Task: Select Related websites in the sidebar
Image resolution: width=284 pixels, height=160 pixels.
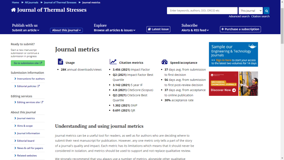Action: [x=27, y=156]
